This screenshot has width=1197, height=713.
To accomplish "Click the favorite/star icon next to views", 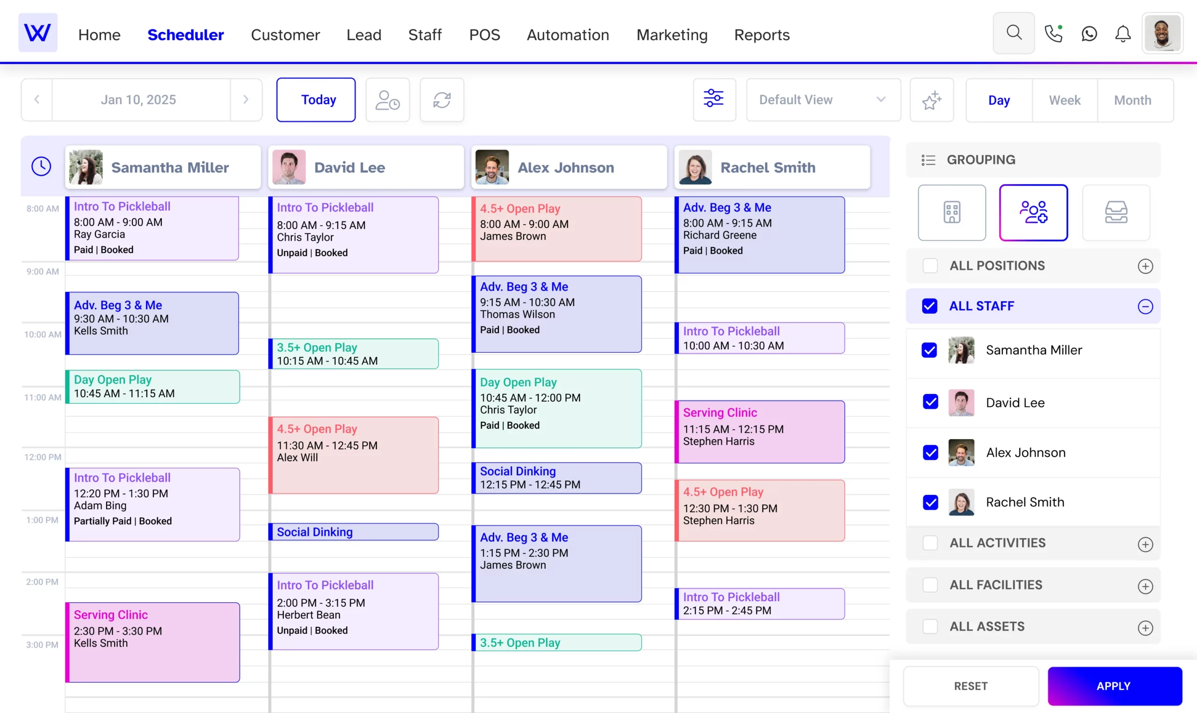I will 931,100.
